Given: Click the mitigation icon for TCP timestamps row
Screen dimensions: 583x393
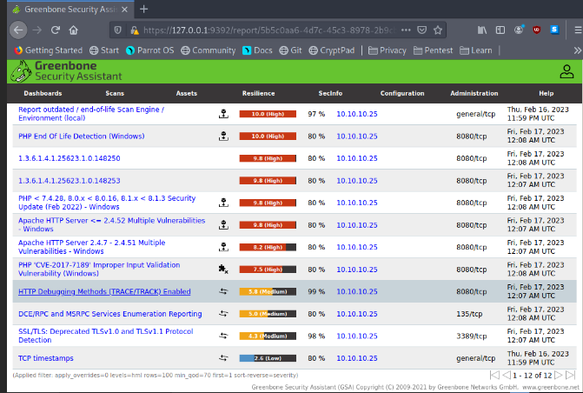Looking at the screenshot, I should (223, 357).
